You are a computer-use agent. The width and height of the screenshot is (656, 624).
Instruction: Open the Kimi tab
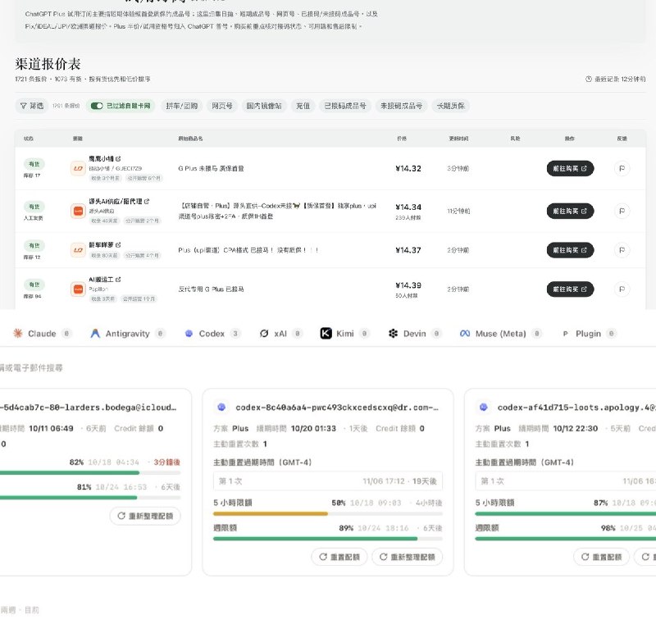click(344, 334)
